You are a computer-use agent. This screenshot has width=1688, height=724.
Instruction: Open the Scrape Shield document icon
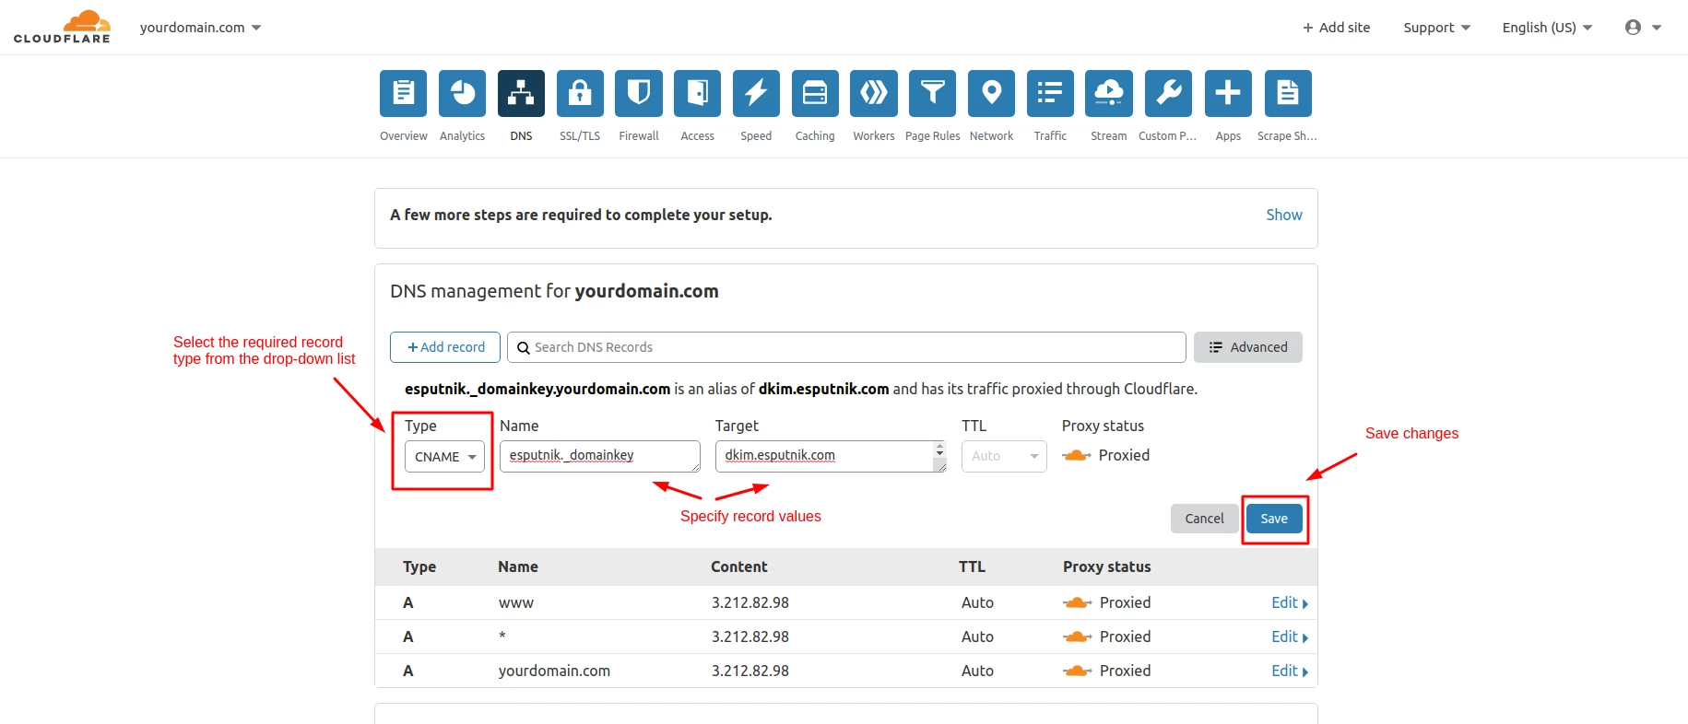(1288, 93)
